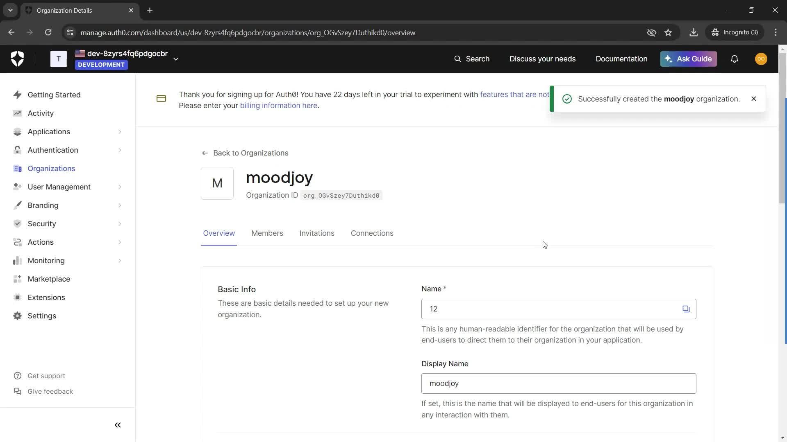Click Give feedback link
The image size is (787, 442).
50,391
